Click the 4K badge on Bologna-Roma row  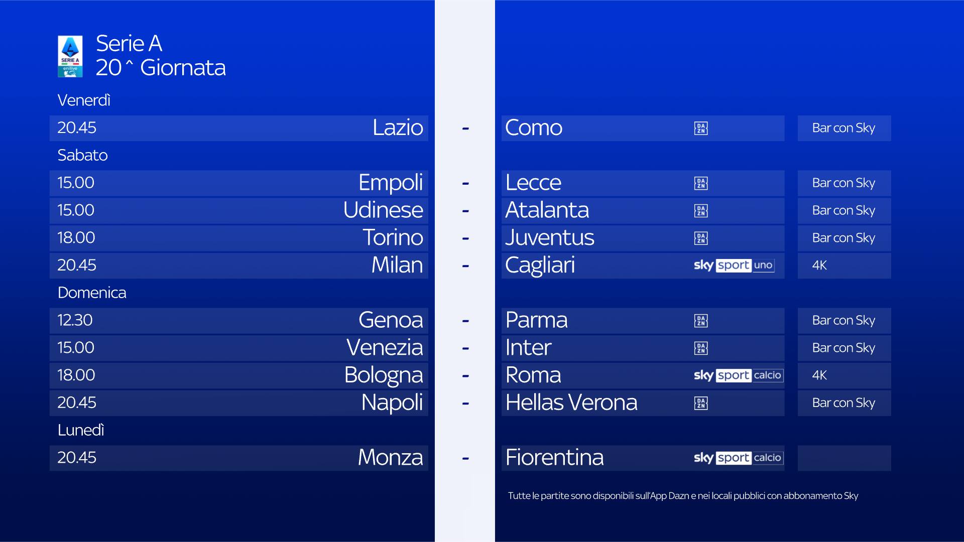tap(819, 375)
